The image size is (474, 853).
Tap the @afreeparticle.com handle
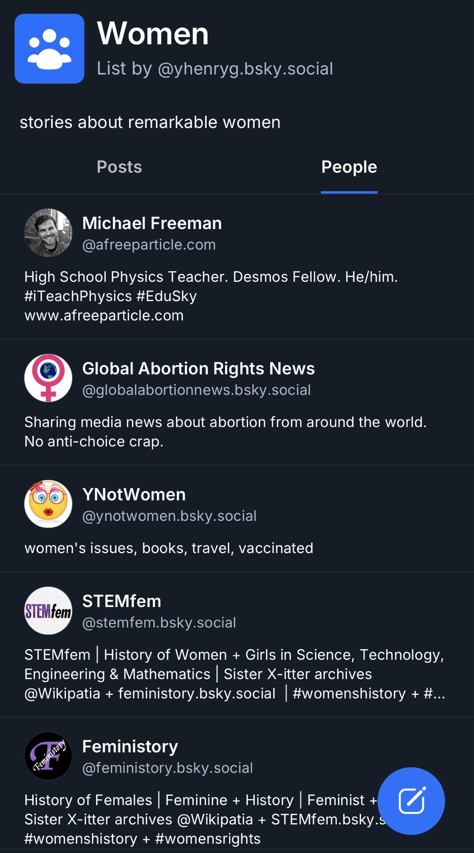[x=149, y=245]
